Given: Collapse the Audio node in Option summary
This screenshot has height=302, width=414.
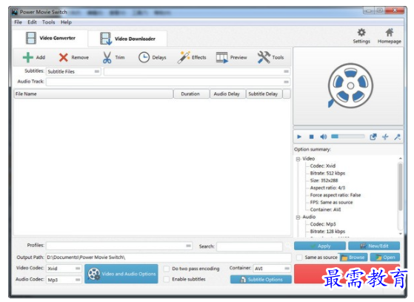Looking at the screenshot, I should [298, 217].
